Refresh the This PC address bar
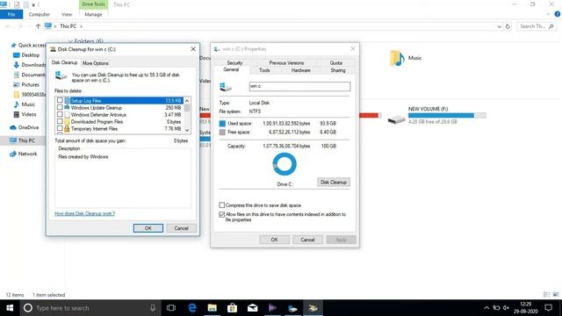 (x=508, y=26)
